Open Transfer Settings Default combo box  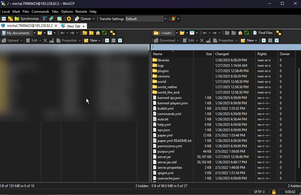point(146,19)
